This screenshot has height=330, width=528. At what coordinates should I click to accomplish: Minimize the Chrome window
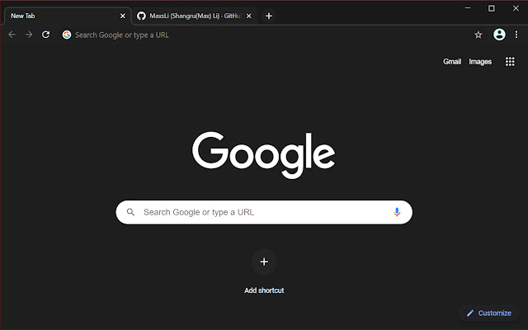click(468, 8)
